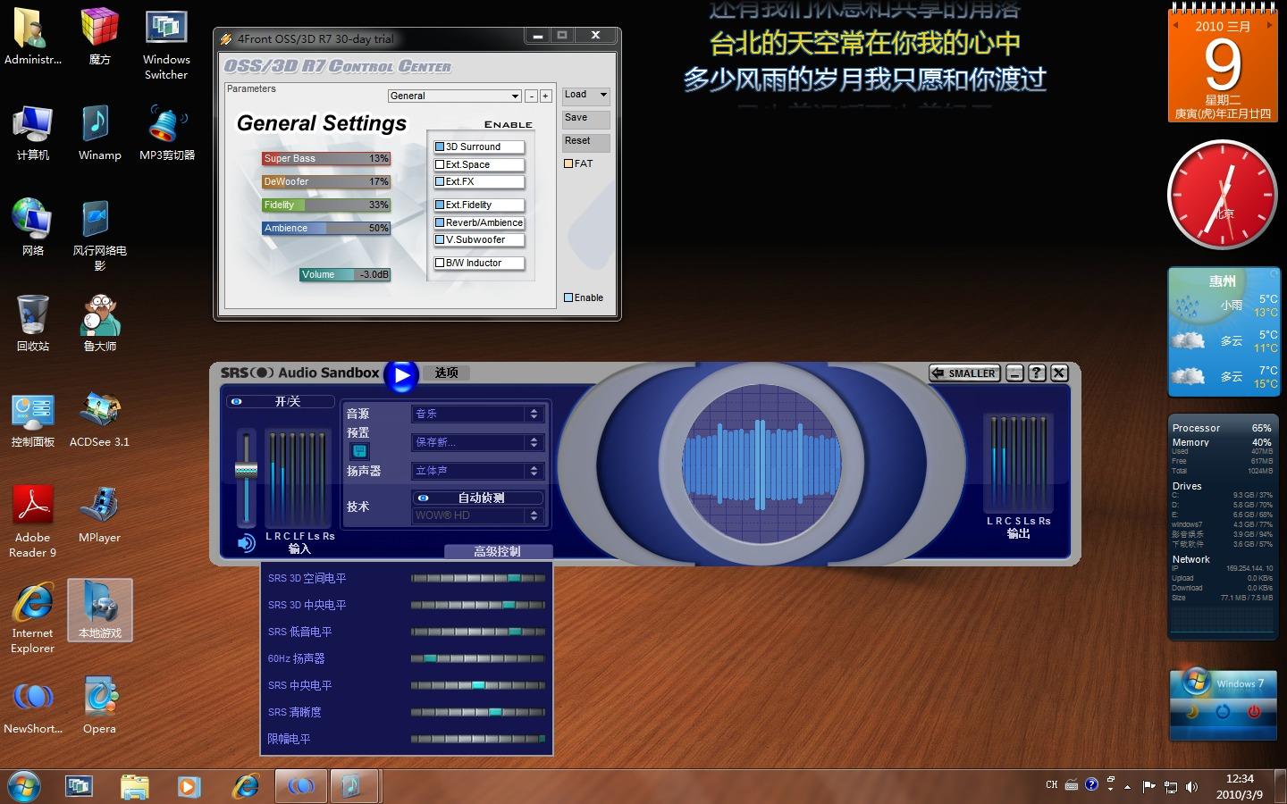Open the 选项 menu in SRS Audio Sandbox
This screenshot has width=1287, height=804.
point(446,373)
